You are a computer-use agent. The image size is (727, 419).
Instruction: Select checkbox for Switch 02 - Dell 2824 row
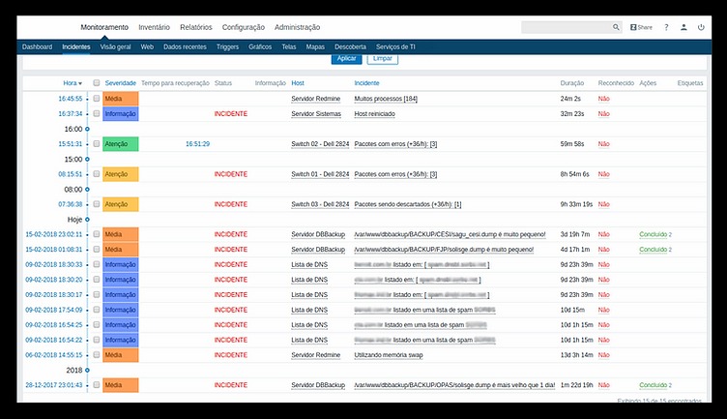(x=97, y=144)
